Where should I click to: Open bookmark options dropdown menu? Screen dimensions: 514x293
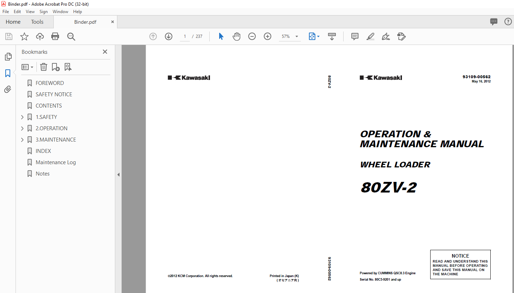click(28, 67)
